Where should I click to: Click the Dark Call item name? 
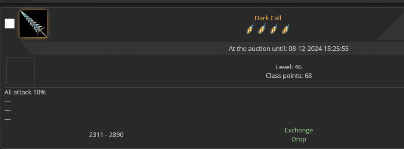tap(268, 18)
